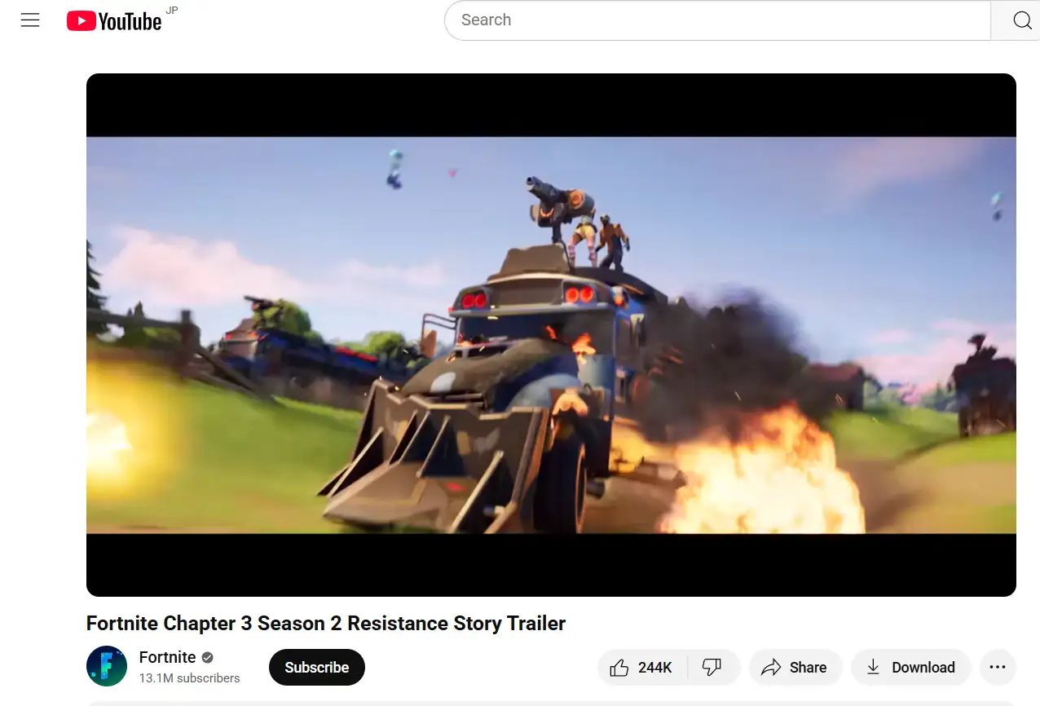Viewport: 1040px width, 706px height.
Task: Click the magnifying glass search button
Action: [x=1021, y=20]
